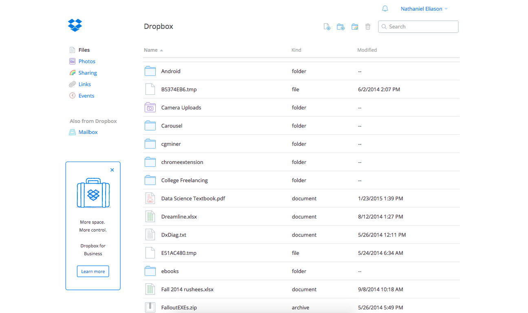Screen dimensions: 528x313
Task: Click the suitcase illustration in the business promo
Action: [x=93, y=193]
